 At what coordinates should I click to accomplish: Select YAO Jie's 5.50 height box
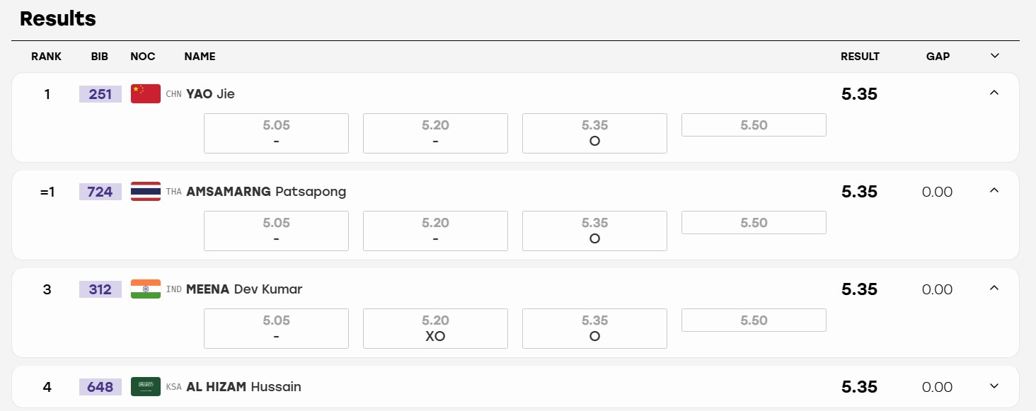pos(754,125)
